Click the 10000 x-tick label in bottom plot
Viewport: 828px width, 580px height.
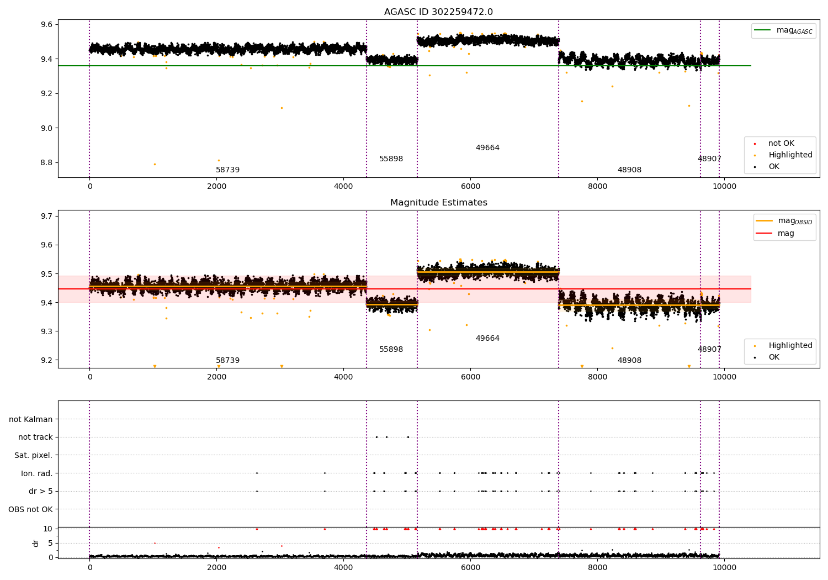(x=724, y=568)
